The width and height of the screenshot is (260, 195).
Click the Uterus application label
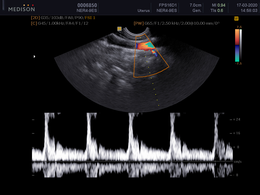(144, 11)
